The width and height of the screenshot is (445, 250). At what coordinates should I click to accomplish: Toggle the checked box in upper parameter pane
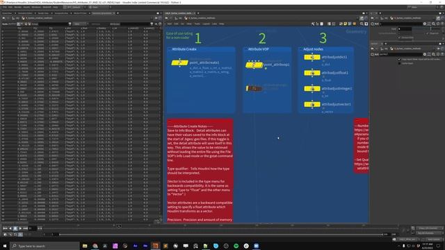(400, 37)
